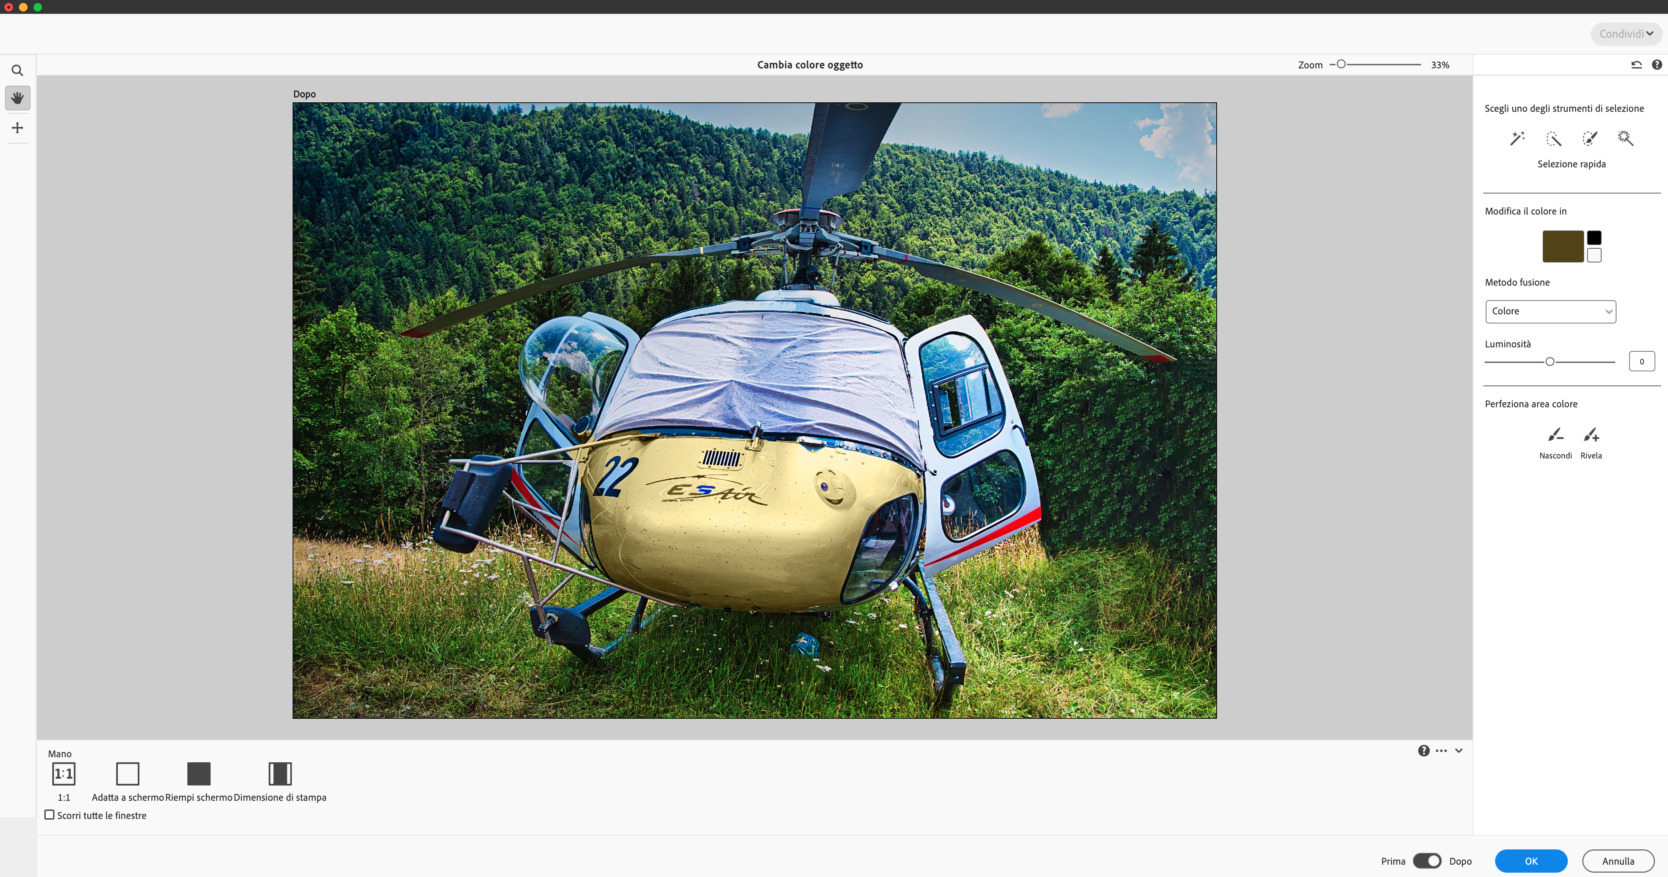Viewport: 1668px width, 877px height.
Task: Click the Rivela brush icon
Action: tap(1591, 435)
